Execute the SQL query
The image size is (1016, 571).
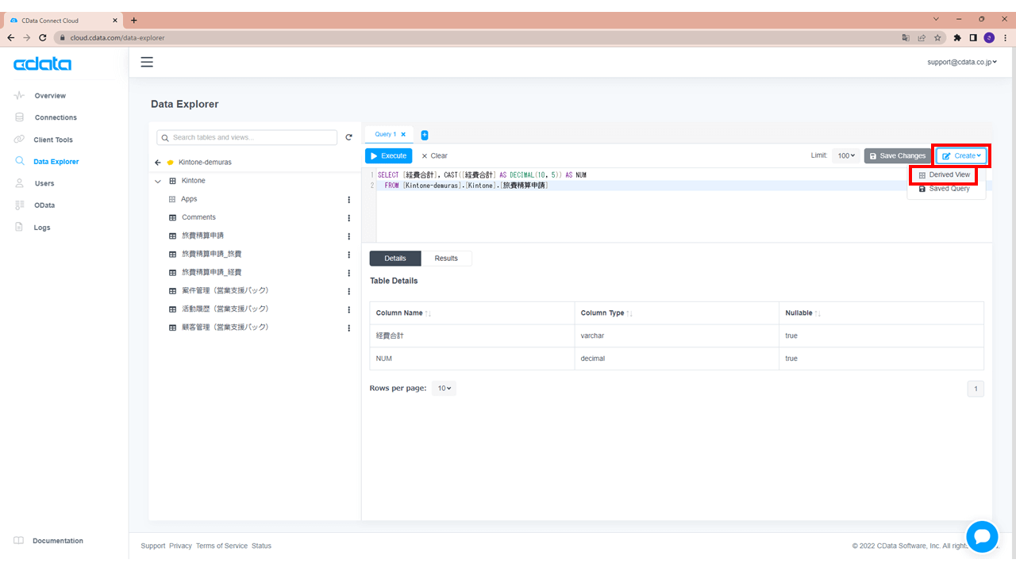pos(389,156)
